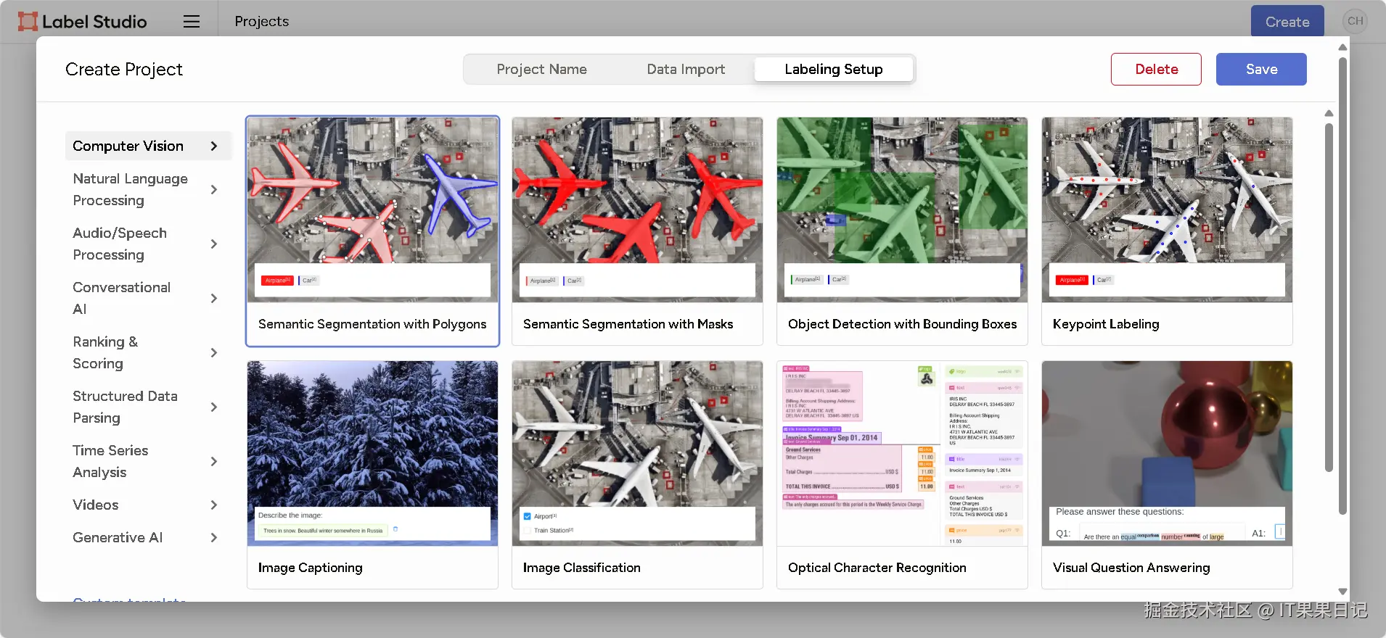This screenshot has height=638, width=1386.
Task: Expand Audio/Speech Processing chevron
Action: tap(214, 244)
